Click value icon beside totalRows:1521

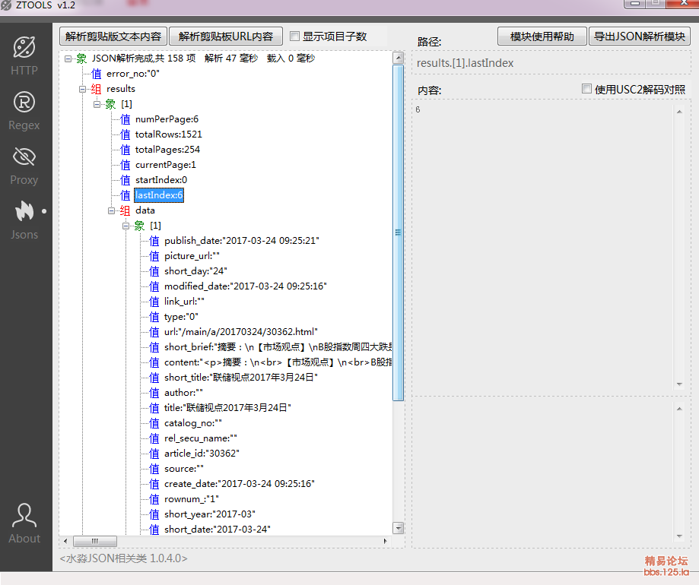(126, 134)
